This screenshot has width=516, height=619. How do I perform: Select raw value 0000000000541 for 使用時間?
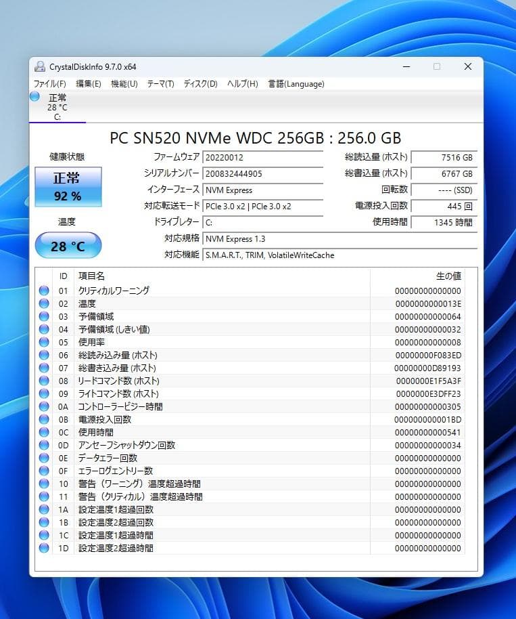(x=427, y=432)
